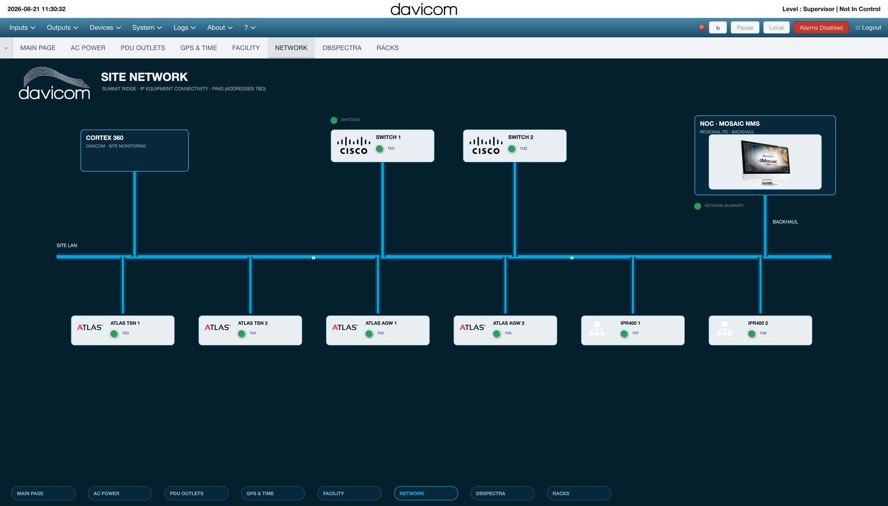The width and height of the screenshot is (888, 506).
Task: Expand the Devices dropdown menu
Action: (105, 28)
